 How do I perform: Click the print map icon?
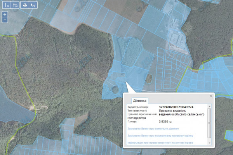pyautogui.click(x=25, y=5)
